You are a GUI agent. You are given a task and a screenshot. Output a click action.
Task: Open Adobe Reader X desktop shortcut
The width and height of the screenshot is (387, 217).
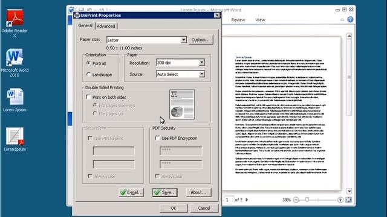(x=15, y=23)
